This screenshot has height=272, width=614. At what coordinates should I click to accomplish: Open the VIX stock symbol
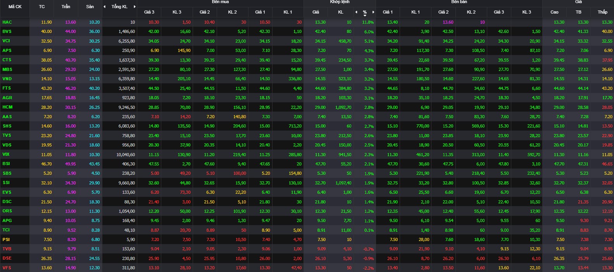(x=6, y=154)
